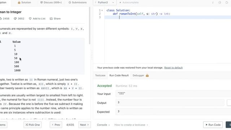The width and height of the screenshot is (231, 130).
Task: Open the locked Debugger tab
Action: [x=140, y=75]
